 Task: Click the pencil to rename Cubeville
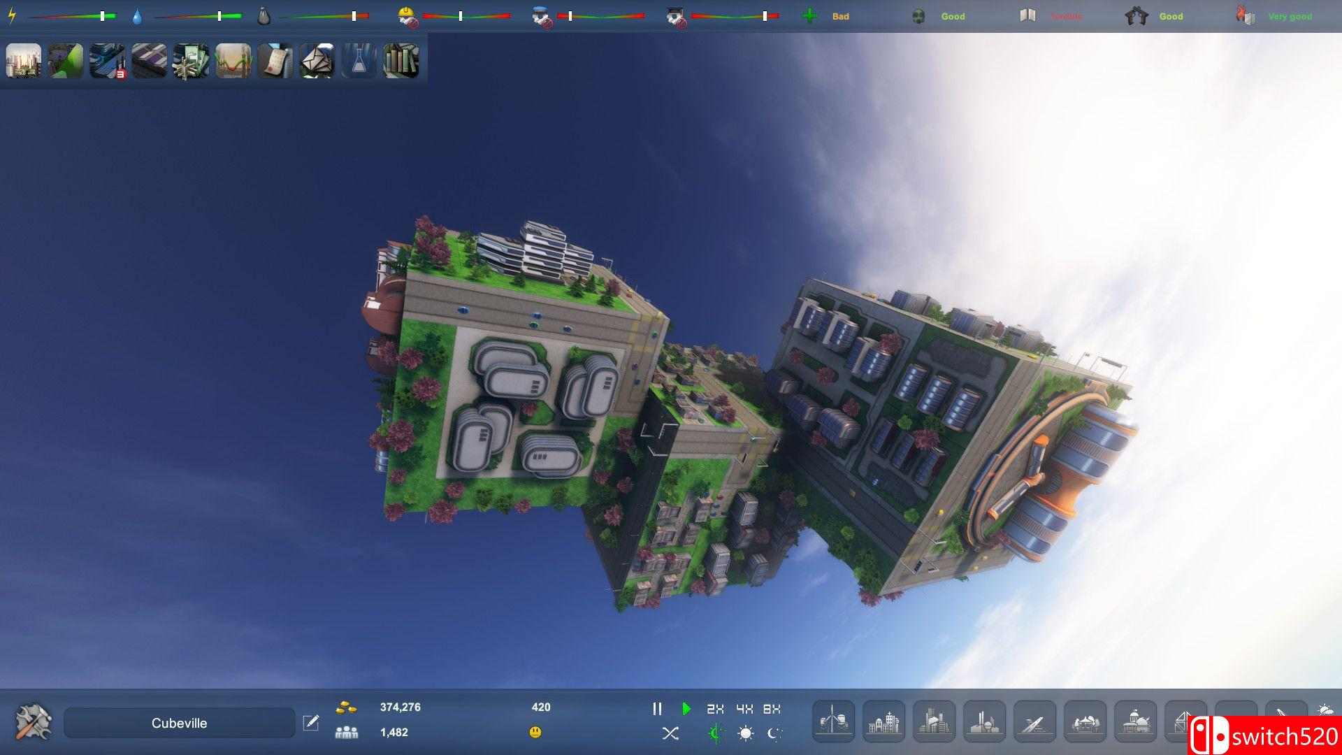coord(312,723)
